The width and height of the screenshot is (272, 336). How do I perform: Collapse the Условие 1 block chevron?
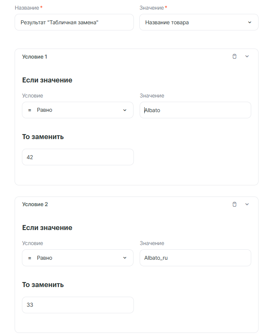tap(247, 57)
